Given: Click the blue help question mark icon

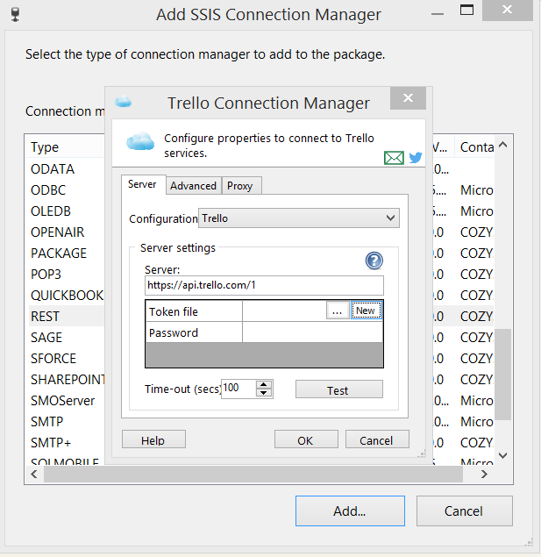Looking at the screenshot, I should (374, 261).
